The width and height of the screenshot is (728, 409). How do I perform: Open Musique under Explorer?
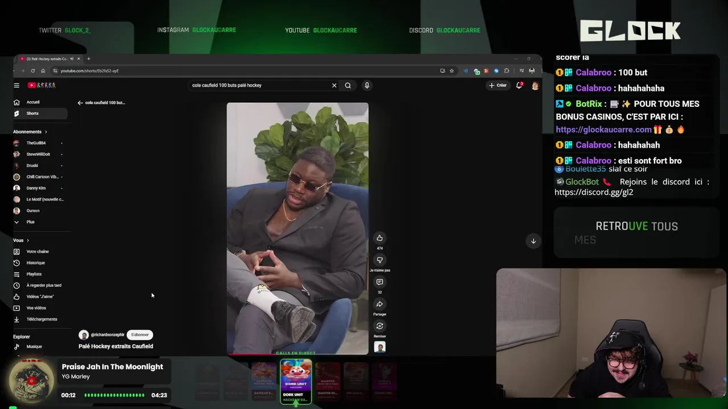tap(39, 347)
